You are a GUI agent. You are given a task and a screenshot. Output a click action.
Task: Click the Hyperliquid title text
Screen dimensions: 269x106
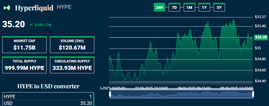point(34,8)
